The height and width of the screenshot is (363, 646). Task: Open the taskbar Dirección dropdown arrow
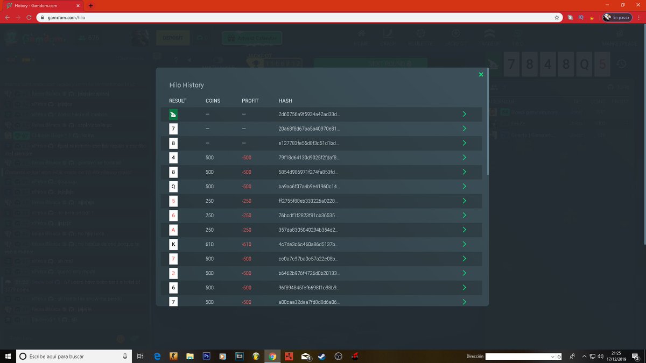552,356
